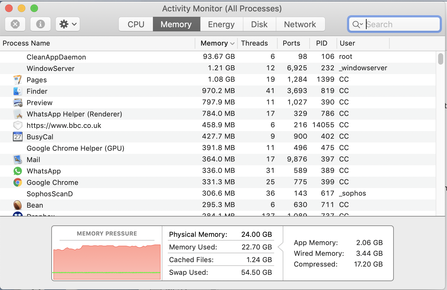The width and height of the screenshot is (447, 290).
Task: Open the Disk tab
Action: coord(259,24)
